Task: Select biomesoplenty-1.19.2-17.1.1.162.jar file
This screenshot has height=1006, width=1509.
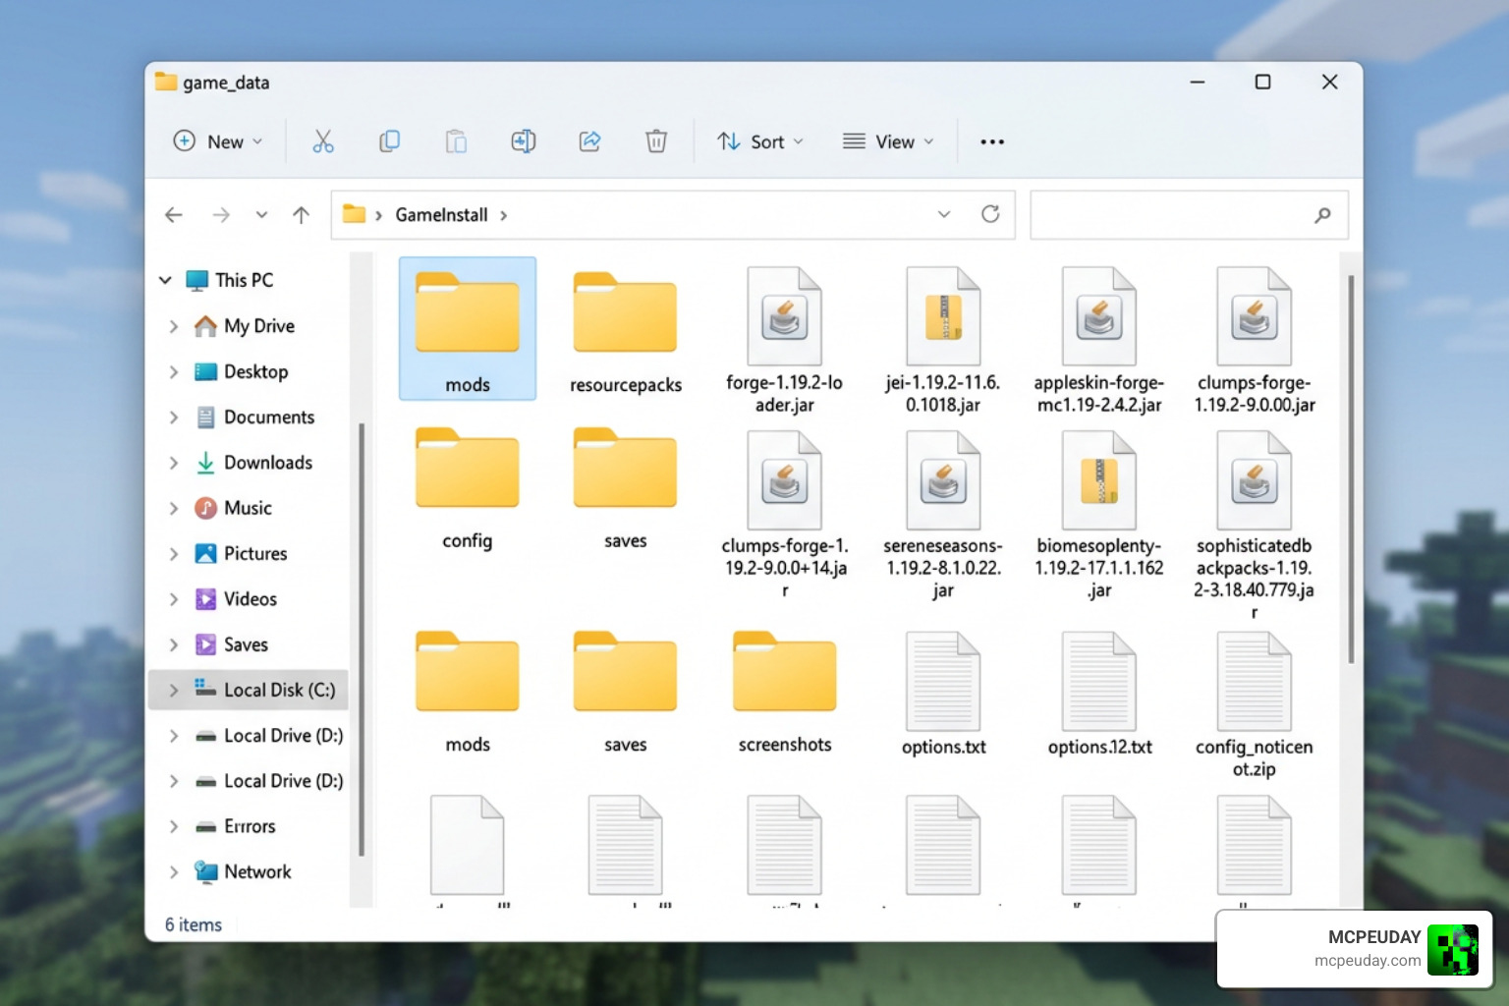Action: point(1098,515)
